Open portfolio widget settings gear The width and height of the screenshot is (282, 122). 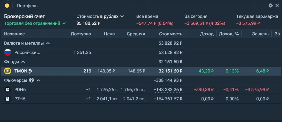tap(270, 6)
